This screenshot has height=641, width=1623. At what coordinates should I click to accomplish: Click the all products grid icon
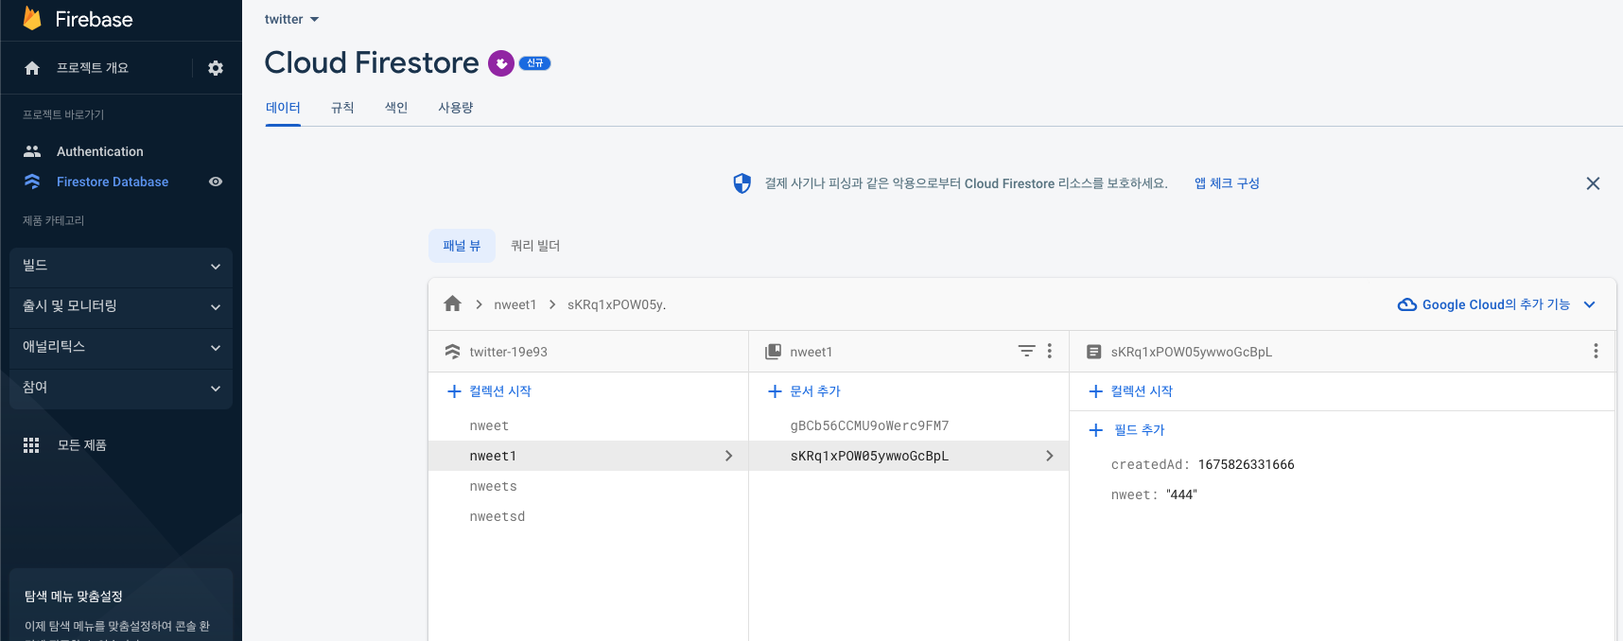click(x=31, y=445)
